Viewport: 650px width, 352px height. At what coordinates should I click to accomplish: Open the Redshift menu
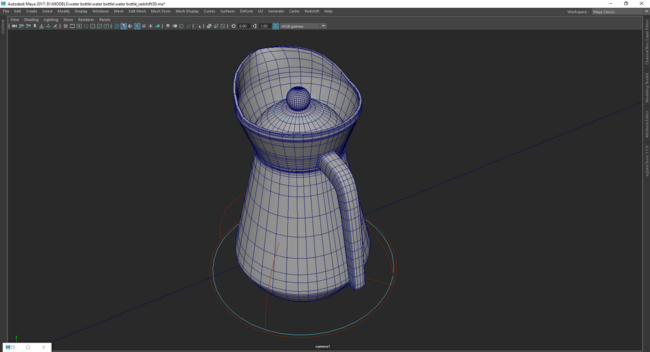[312, 11]
